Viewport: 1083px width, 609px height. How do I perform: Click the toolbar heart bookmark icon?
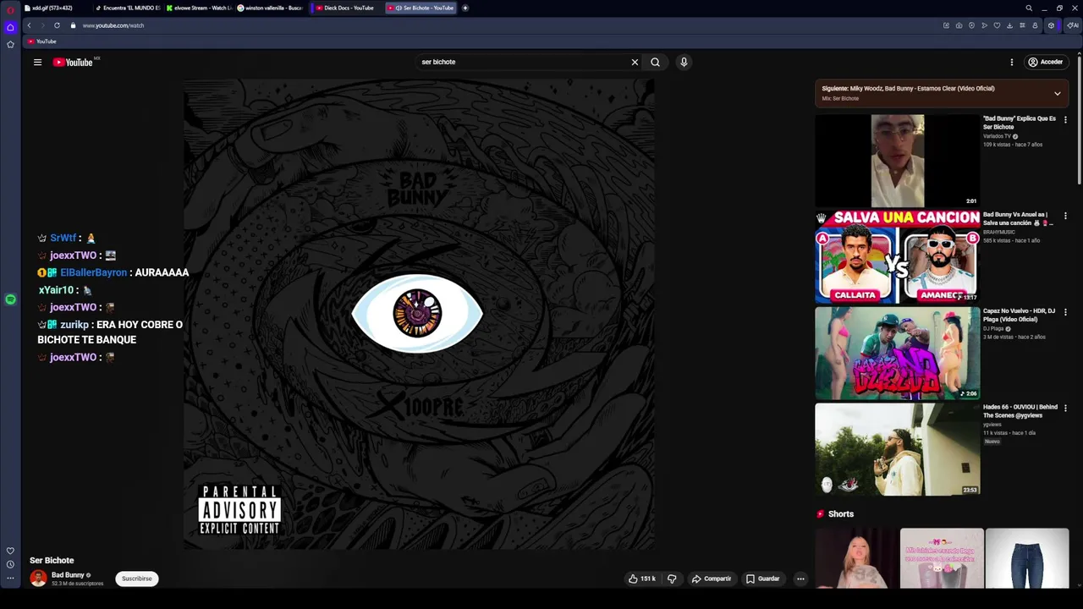click(x=997, y=25)
